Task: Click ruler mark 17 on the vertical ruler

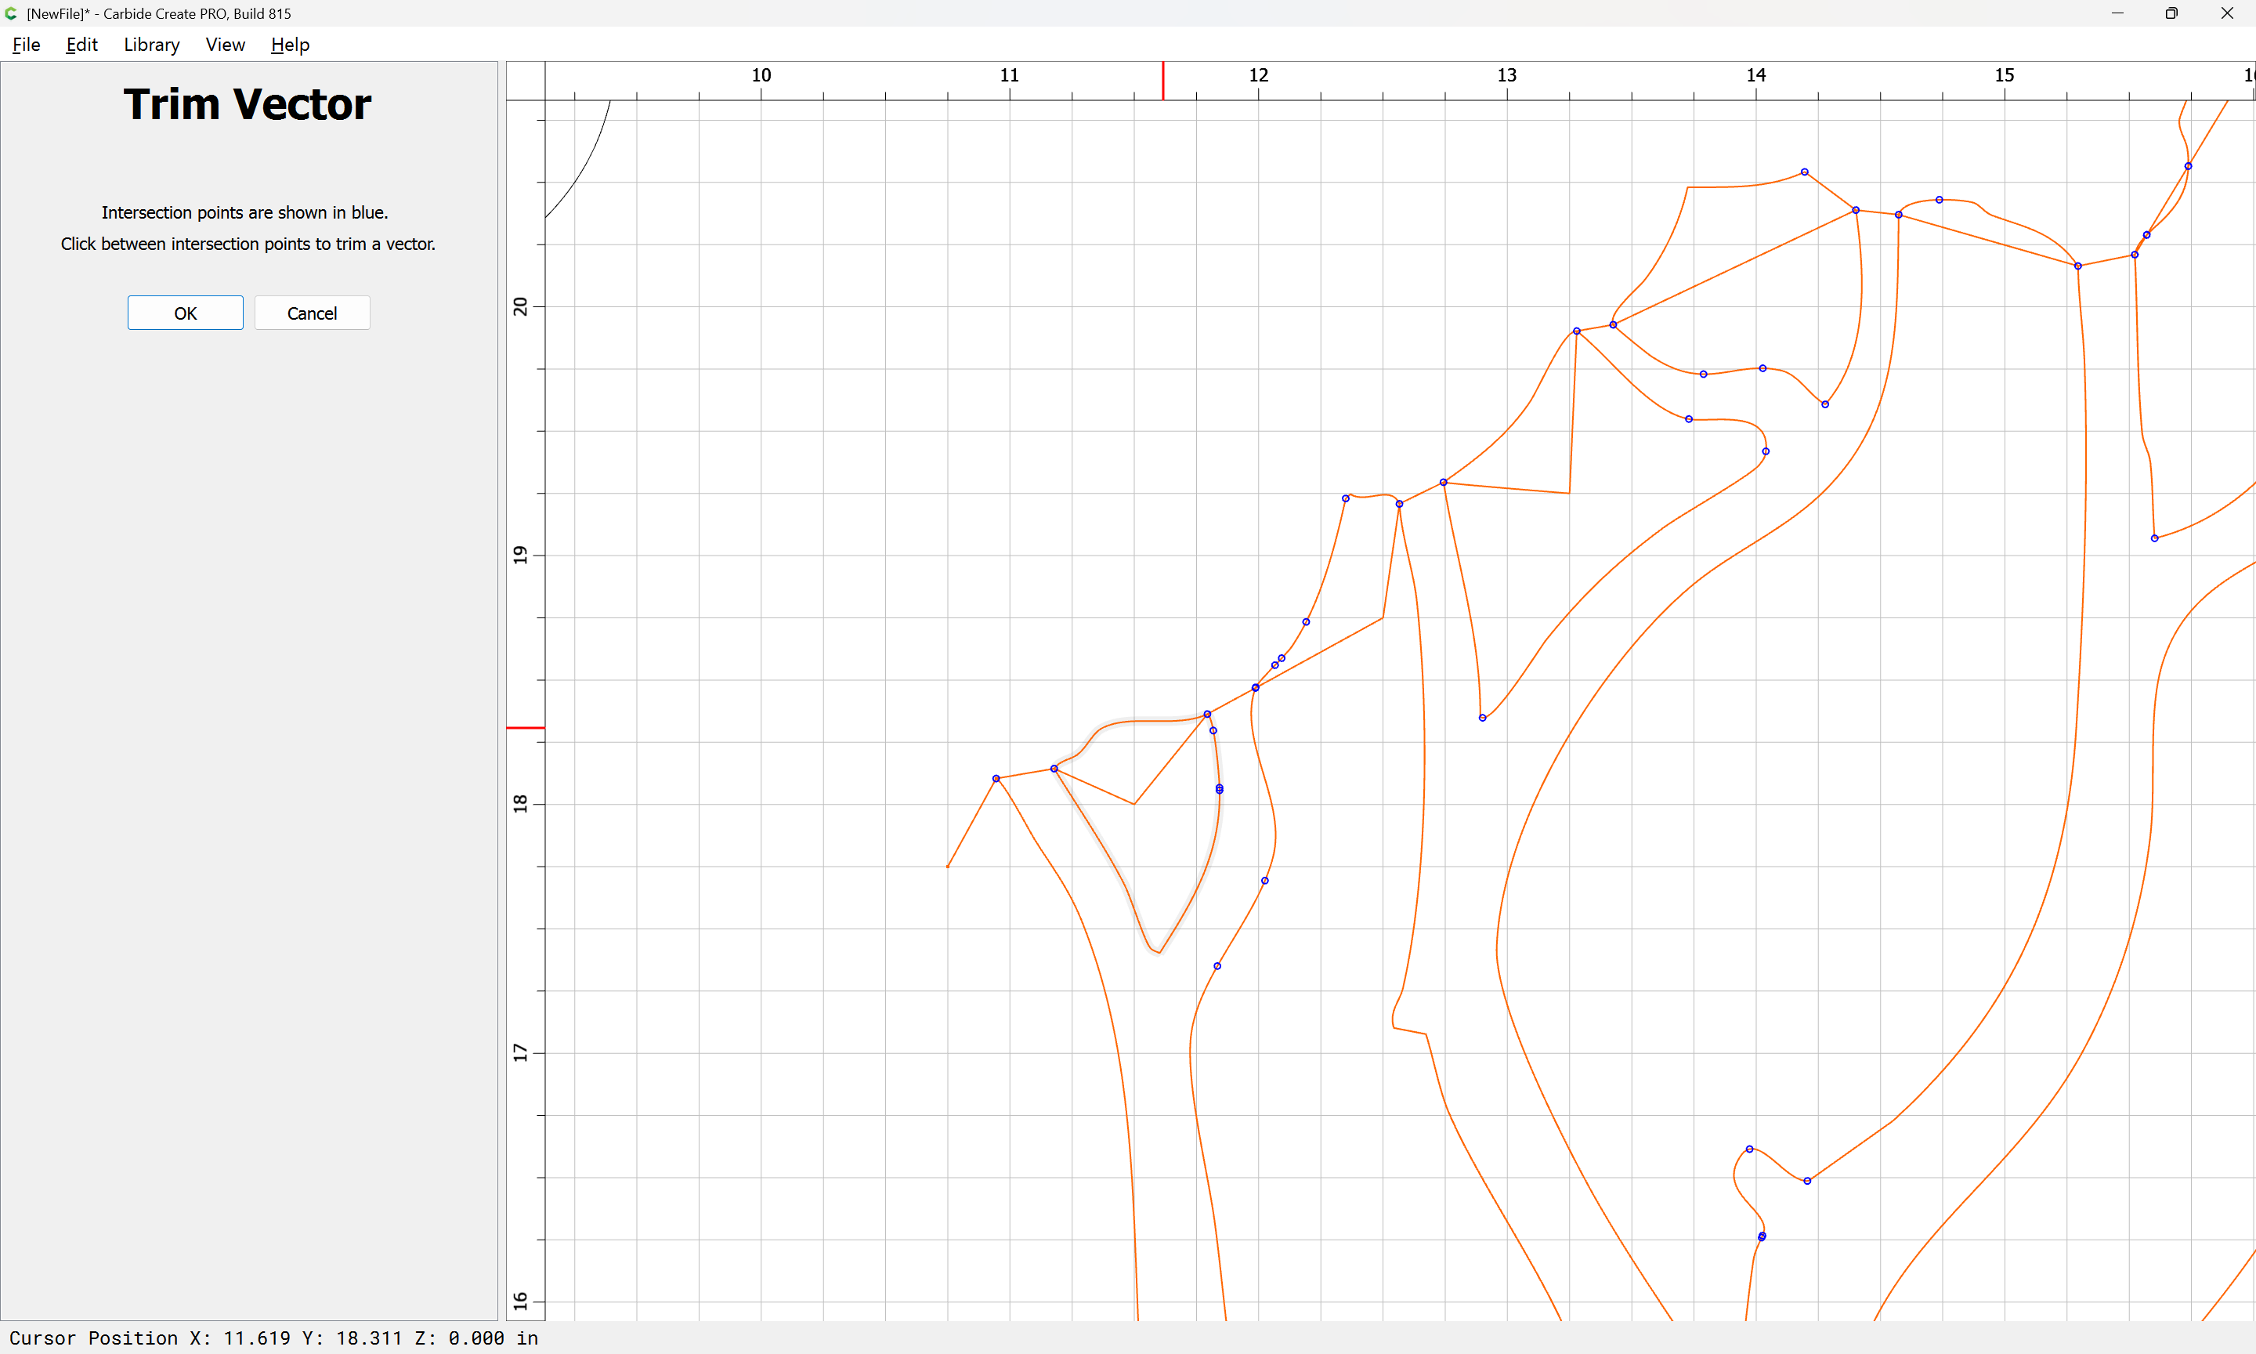Action: (x=520, y=1052)
